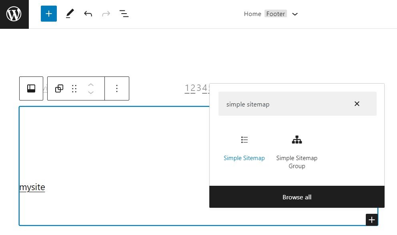Open the block inserter with the blue plus icon
This screenshot has width=397, height=235.
point(48,14)
